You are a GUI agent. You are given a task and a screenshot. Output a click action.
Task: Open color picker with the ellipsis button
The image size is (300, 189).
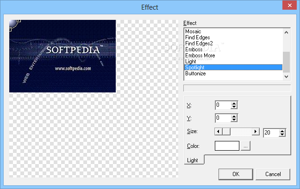(x=245, y=146)
